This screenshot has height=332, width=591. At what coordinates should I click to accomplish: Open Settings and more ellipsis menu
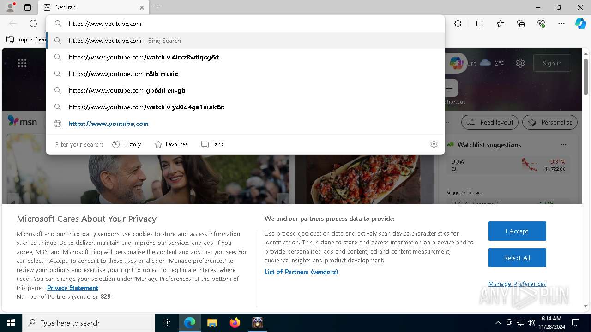(561, 24)
